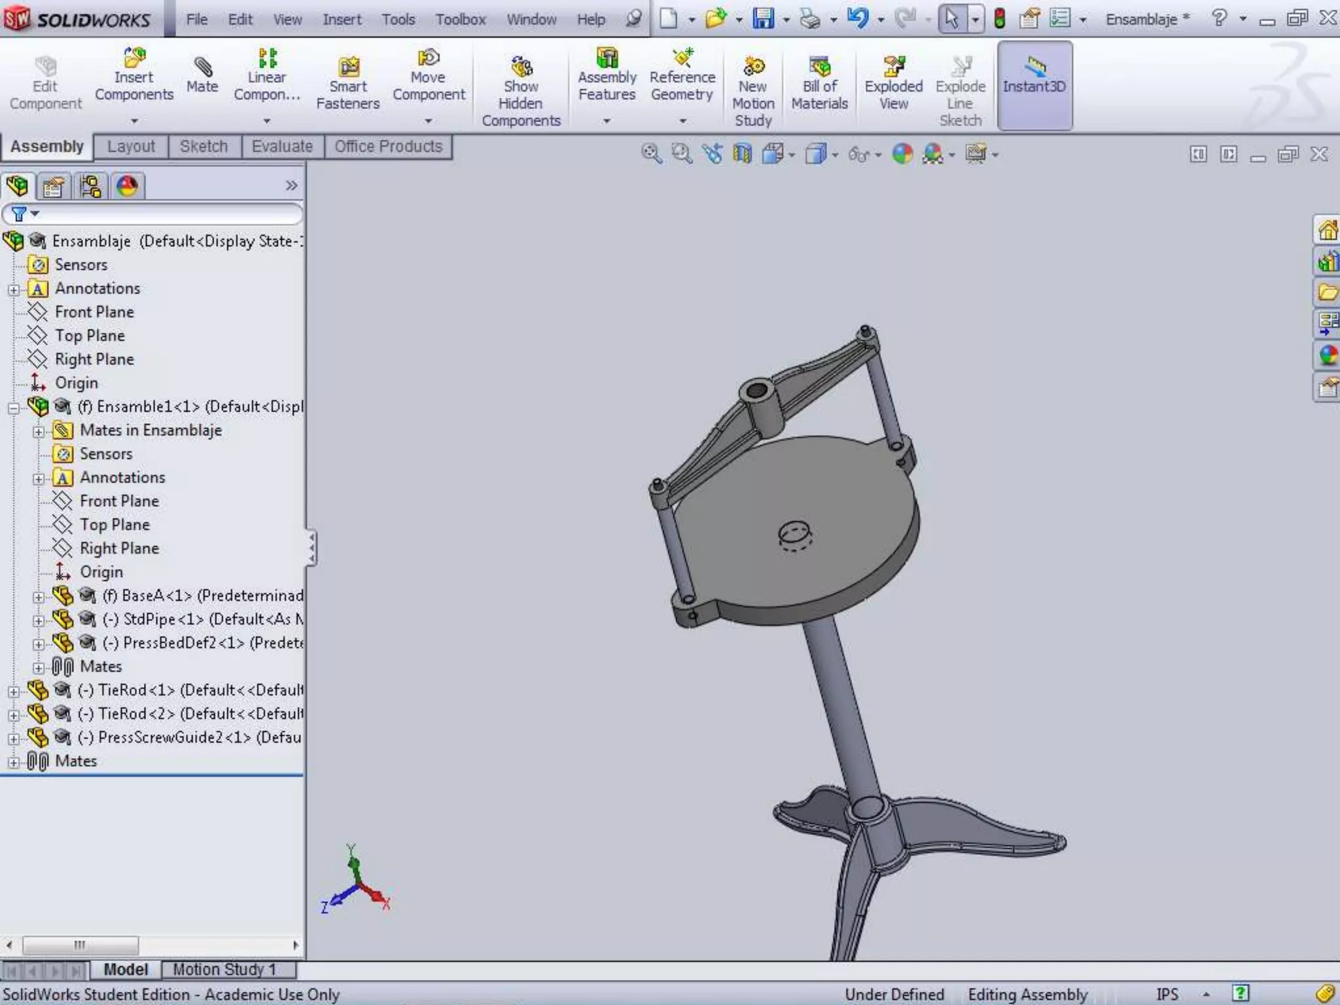Click the Bill of Materials icon
Viewport: 1340px width, 1005px height.
pos(819,83)
